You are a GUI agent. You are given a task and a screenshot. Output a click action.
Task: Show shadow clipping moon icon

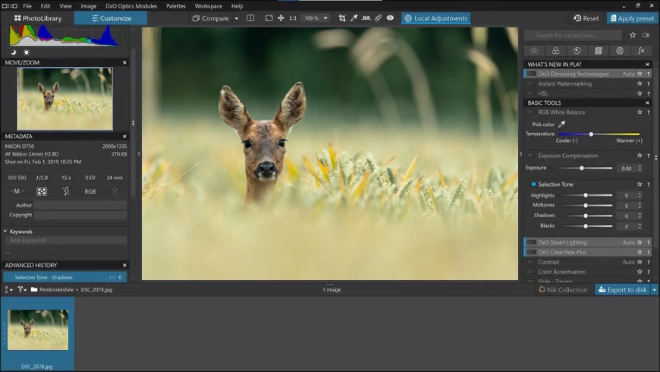point(14,52)
